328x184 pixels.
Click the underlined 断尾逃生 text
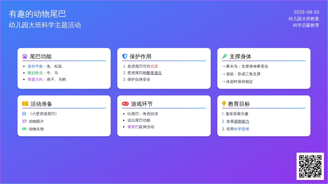(154, 73)
